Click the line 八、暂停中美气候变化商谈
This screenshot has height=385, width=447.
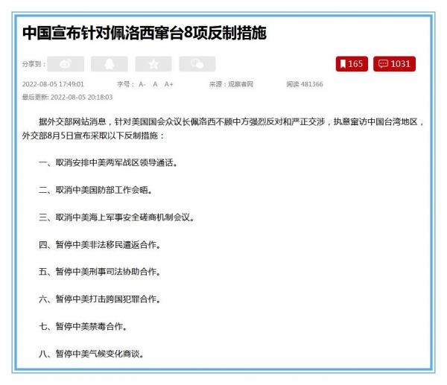pyautogui.click(x=91, y=354)
